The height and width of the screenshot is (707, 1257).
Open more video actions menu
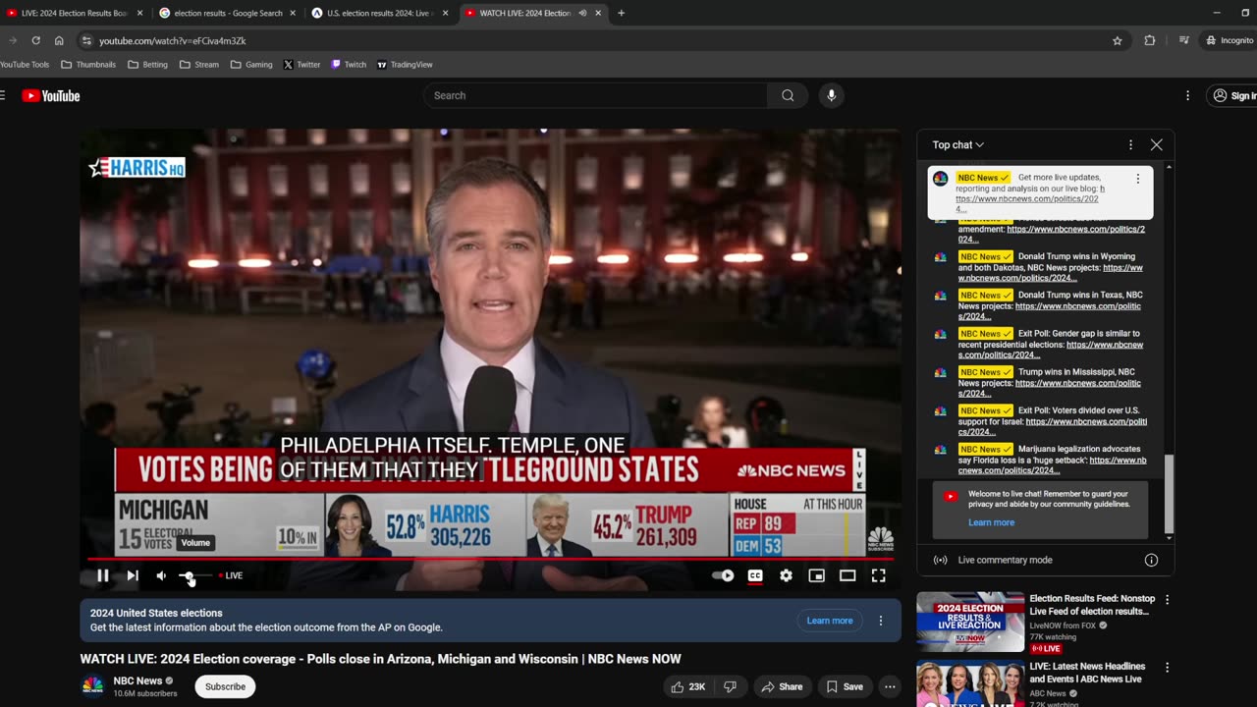(x=890, y=686)
